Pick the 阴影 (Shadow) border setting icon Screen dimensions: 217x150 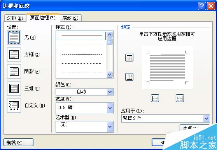(x=14, y=72)
